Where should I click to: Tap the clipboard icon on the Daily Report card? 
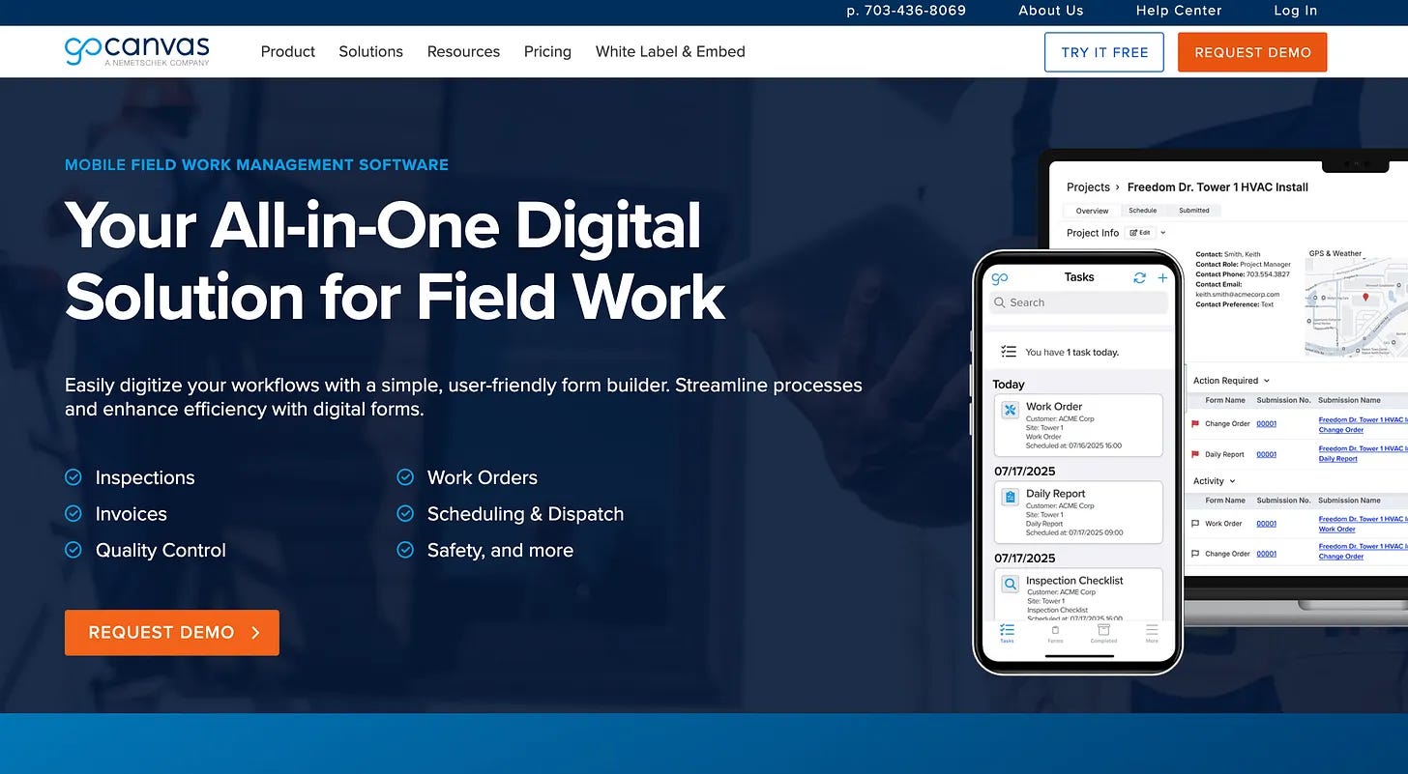tap(1011, 497)
